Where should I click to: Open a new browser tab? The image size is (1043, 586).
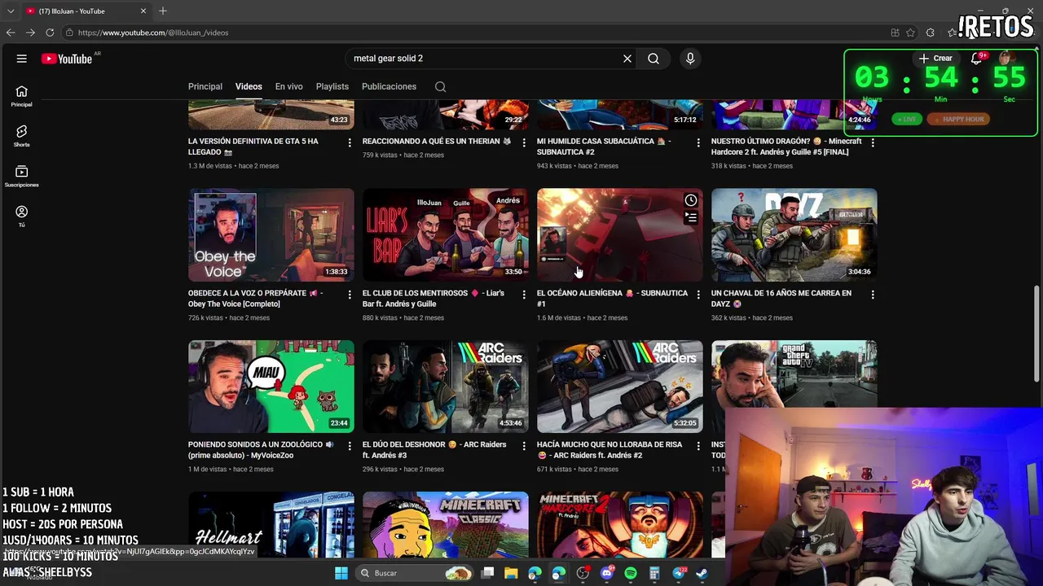coord(163,11)
